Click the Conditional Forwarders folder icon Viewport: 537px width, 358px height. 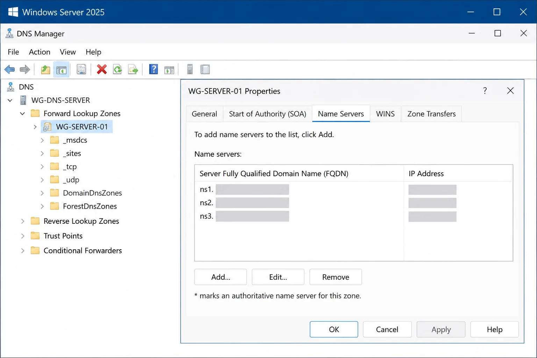pyautogui.click(x=35, y=250)
